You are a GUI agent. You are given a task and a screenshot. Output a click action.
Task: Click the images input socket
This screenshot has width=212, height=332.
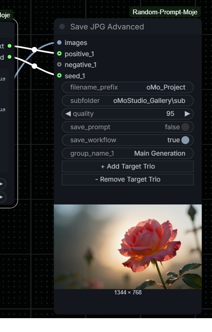tap(59, 42)
